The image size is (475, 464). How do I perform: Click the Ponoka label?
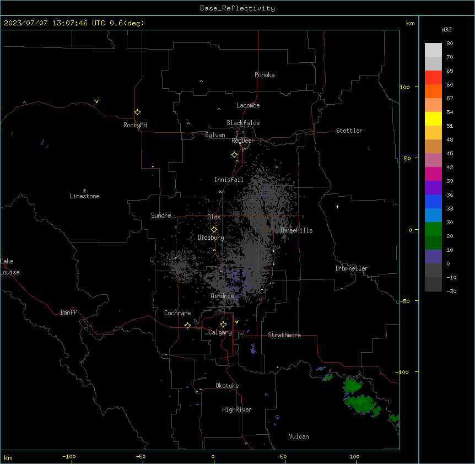point(265,75)
